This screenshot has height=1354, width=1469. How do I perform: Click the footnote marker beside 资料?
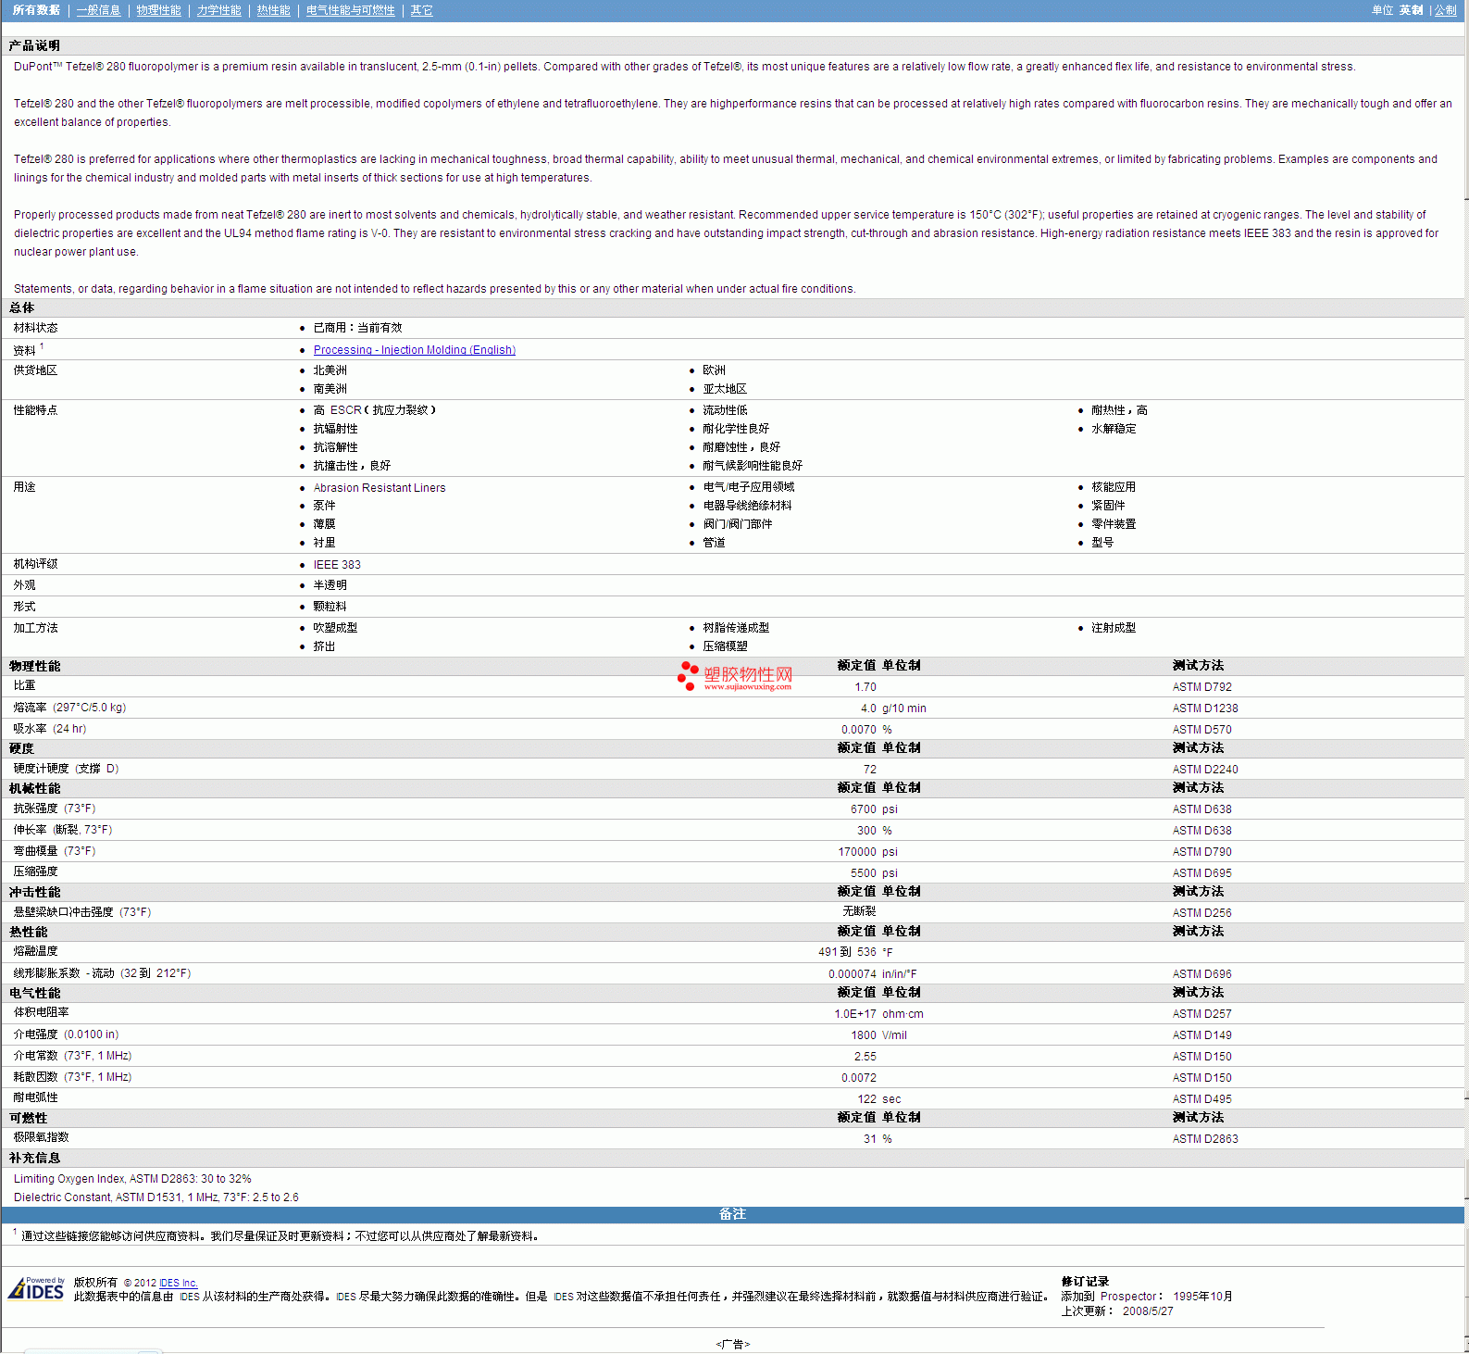42,346
